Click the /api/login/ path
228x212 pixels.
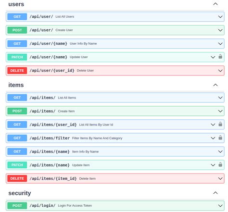pyautogui.click(x=42, y=205)
